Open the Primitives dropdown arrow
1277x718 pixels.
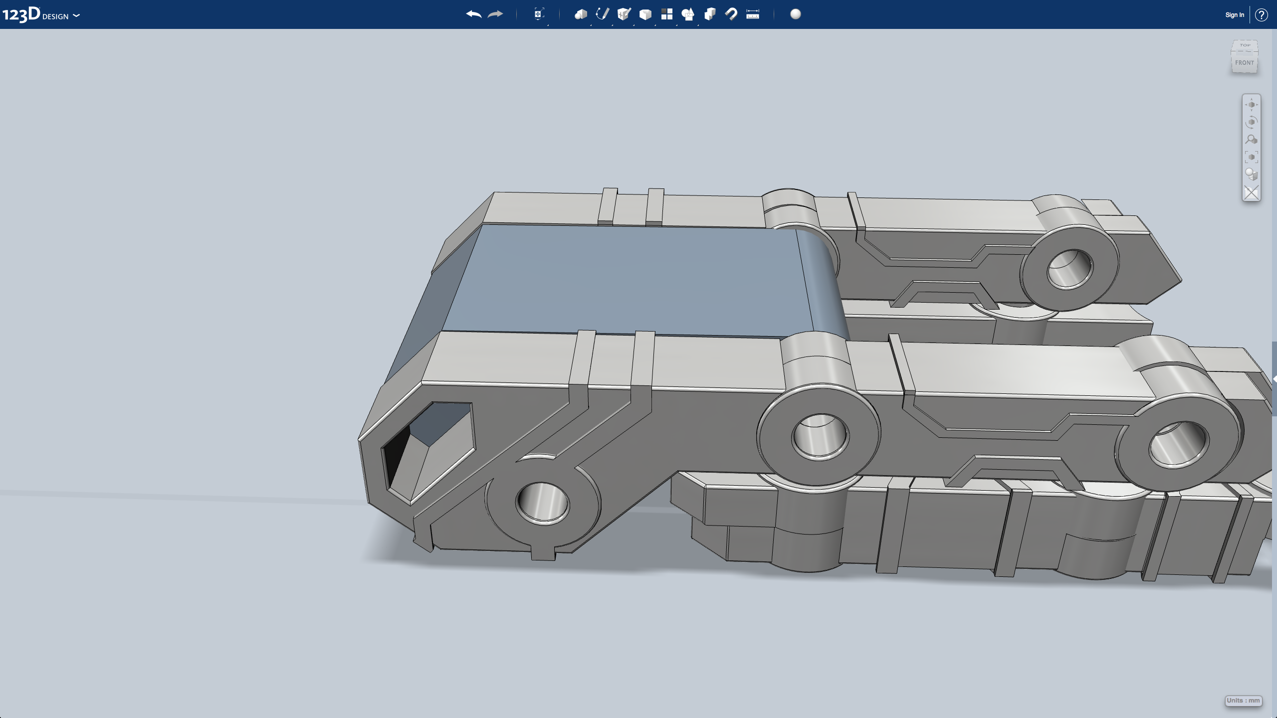pos(591,25)
